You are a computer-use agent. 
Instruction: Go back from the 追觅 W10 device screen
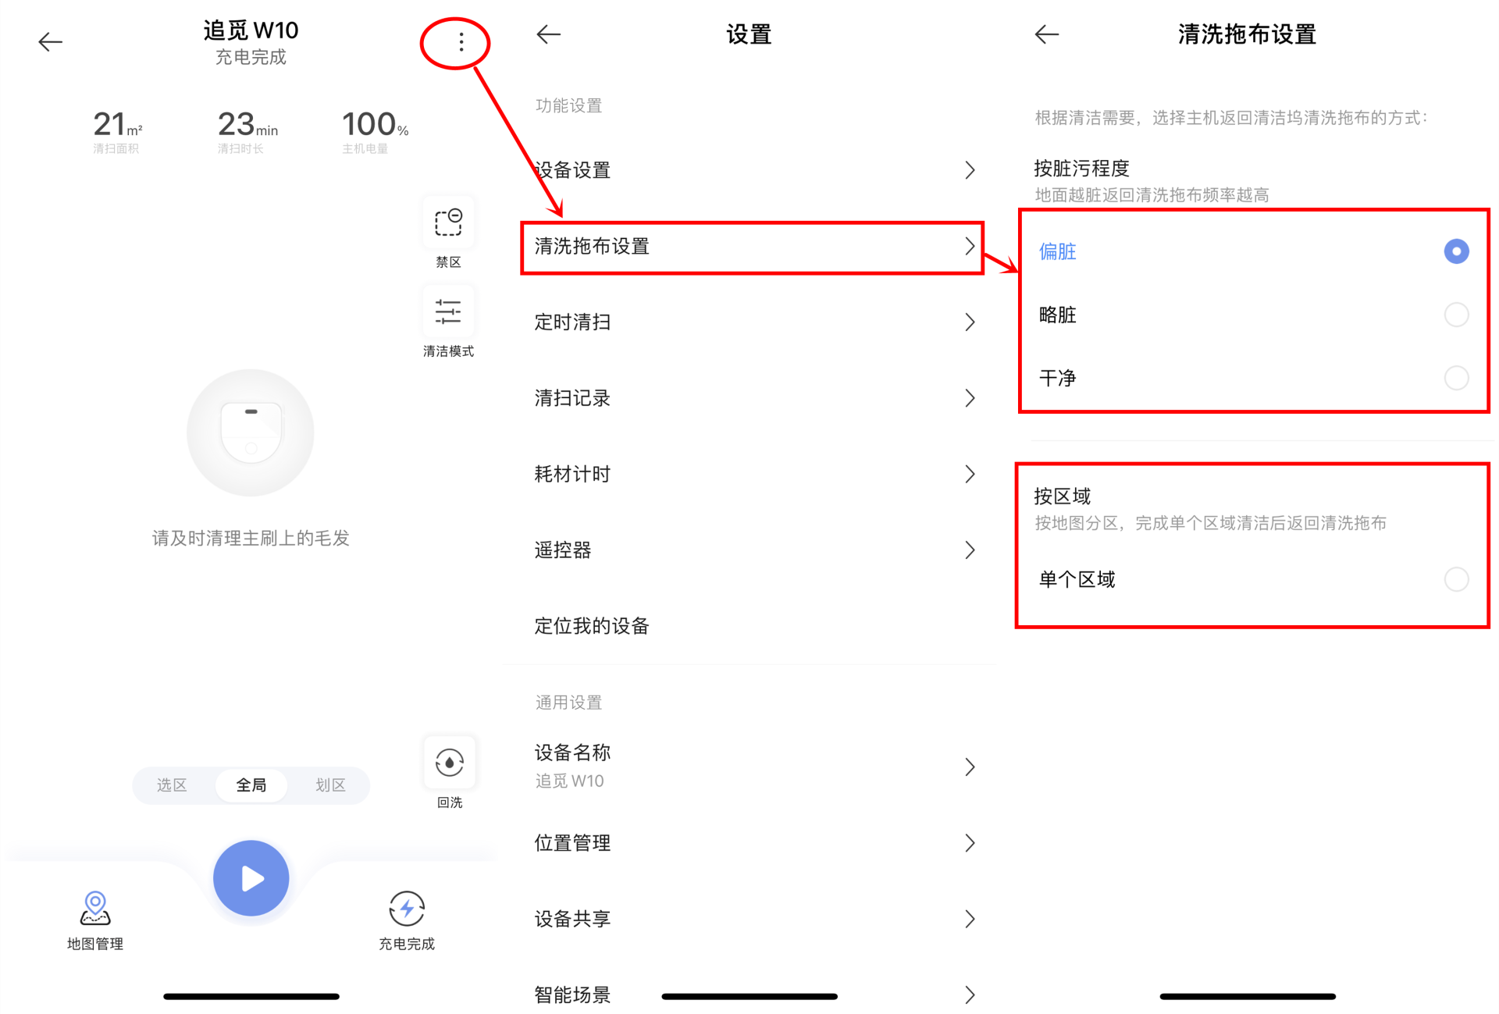pos(51,42)
